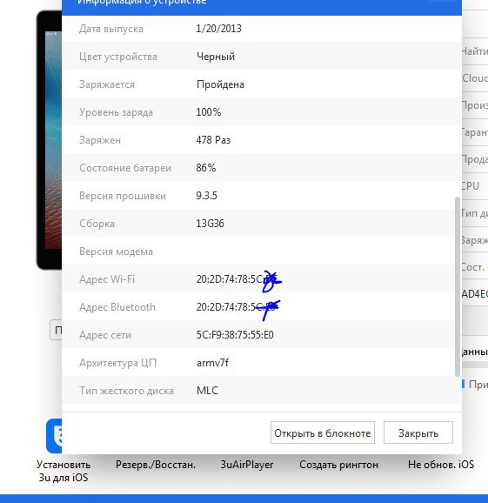Click the Установить 3u для iOS shield icon
Viewport: 488px width, 503px height.
(x=54, y=436)
